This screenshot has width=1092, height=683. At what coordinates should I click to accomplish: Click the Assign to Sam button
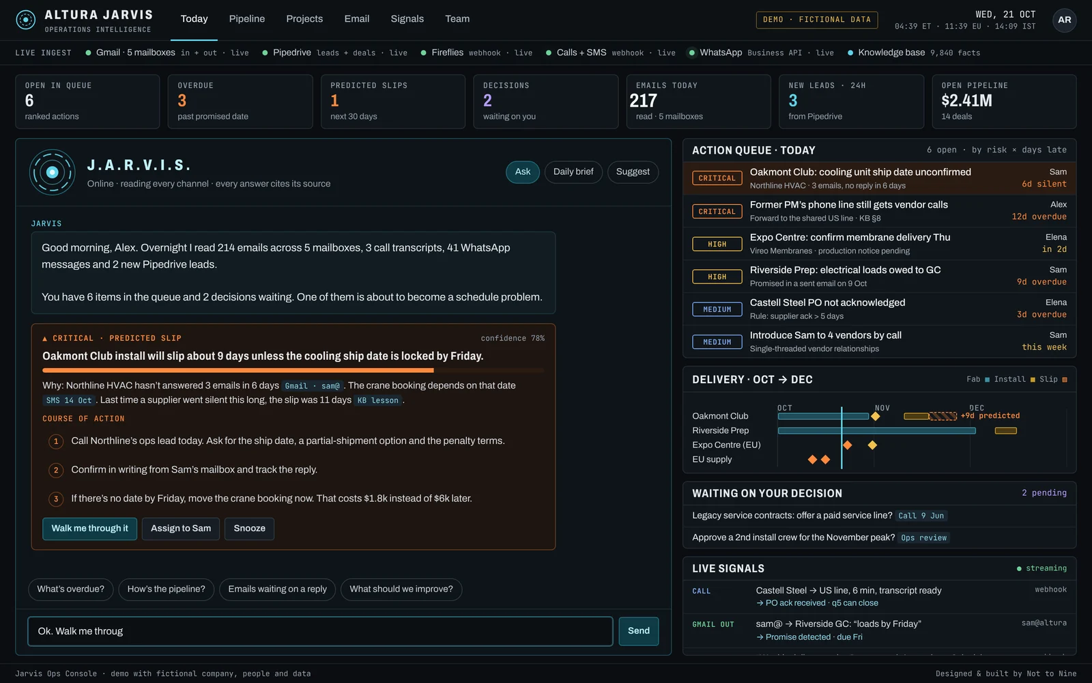[x=181, y=529]
